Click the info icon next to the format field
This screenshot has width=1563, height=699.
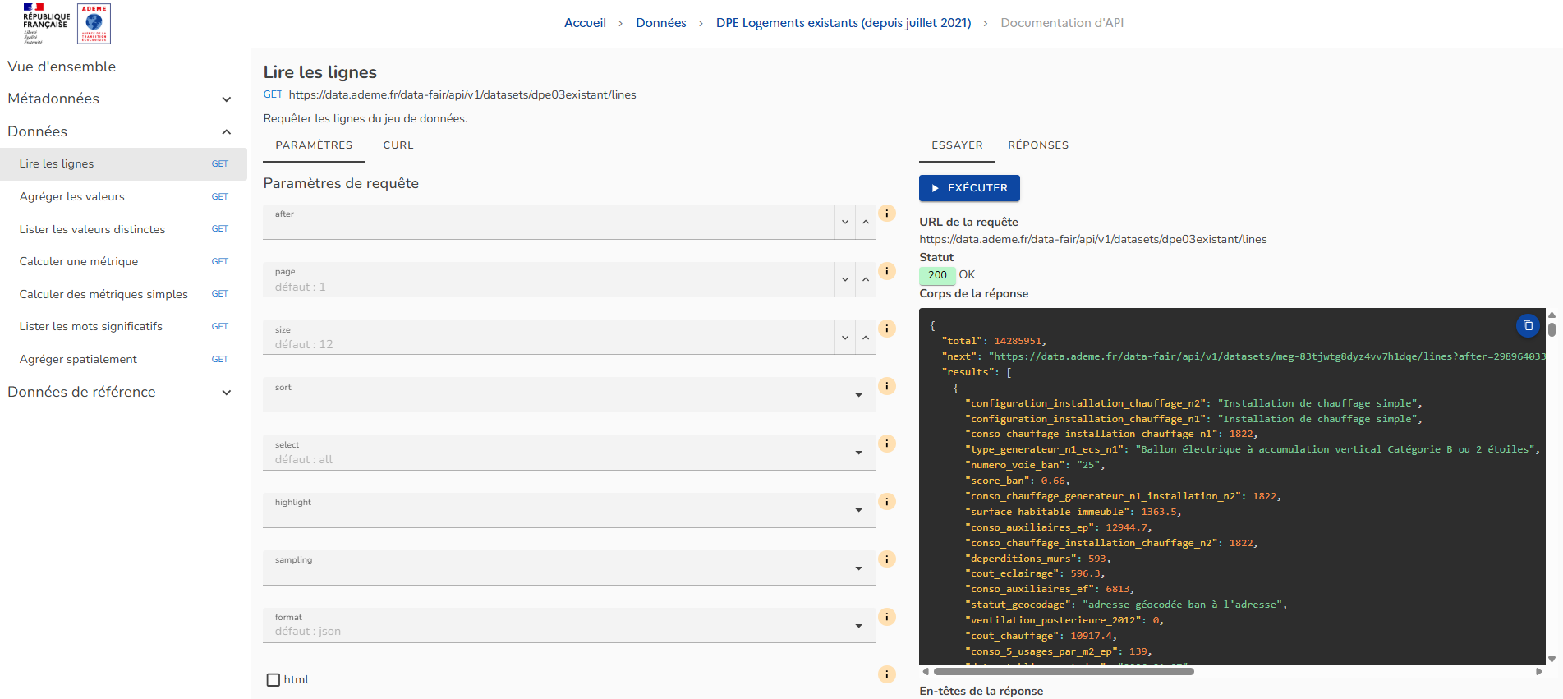887,617
